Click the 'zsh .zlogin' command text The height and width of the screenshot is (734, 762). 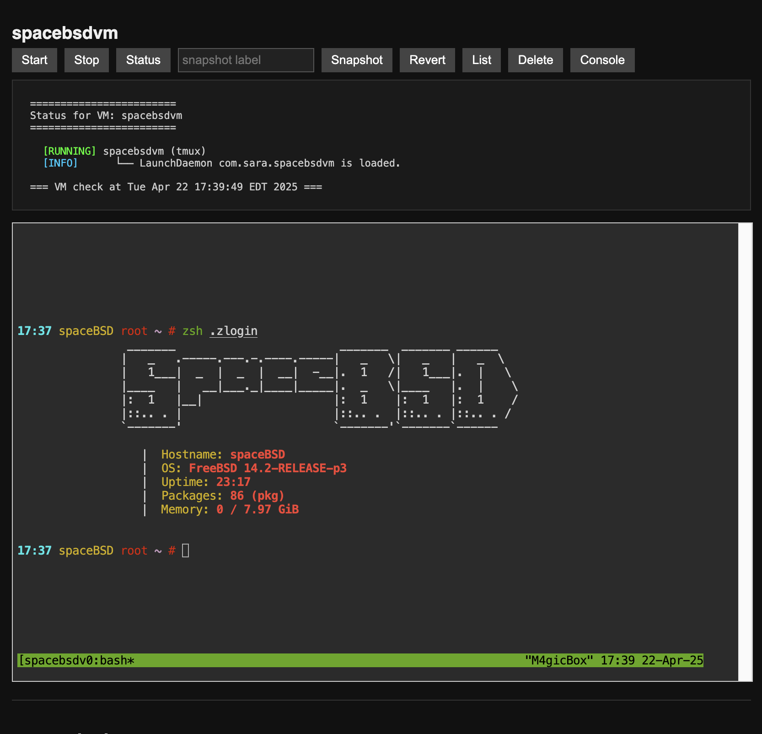point(220,331)
